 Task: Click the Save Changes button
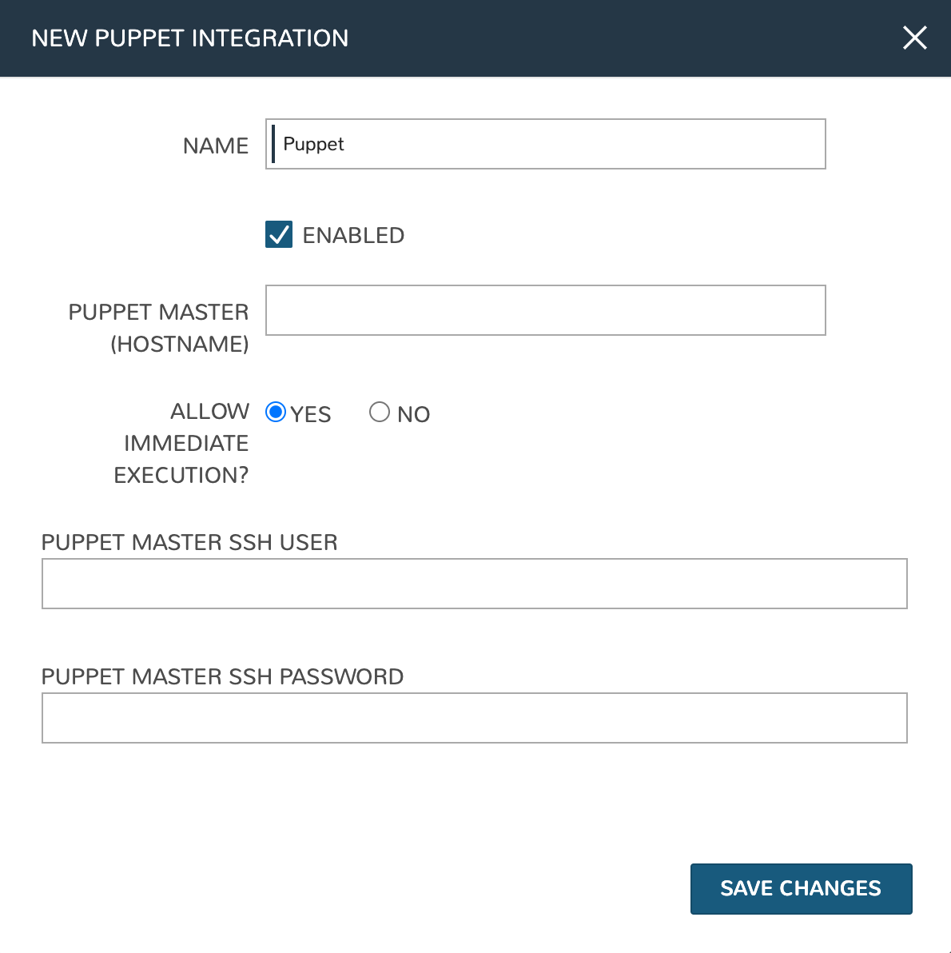801,888
